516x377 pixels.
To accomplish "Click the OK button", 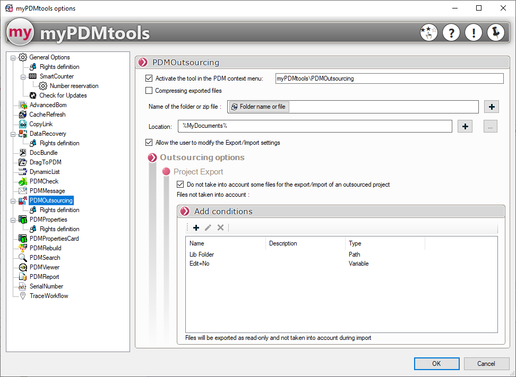I will (436, 364).
